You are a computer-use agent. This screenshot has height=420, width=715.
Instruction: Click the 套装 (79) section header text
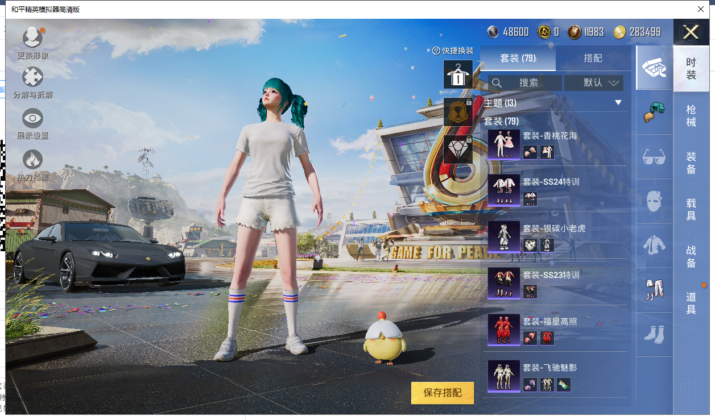pyautogui.click(x=501, y=121)
